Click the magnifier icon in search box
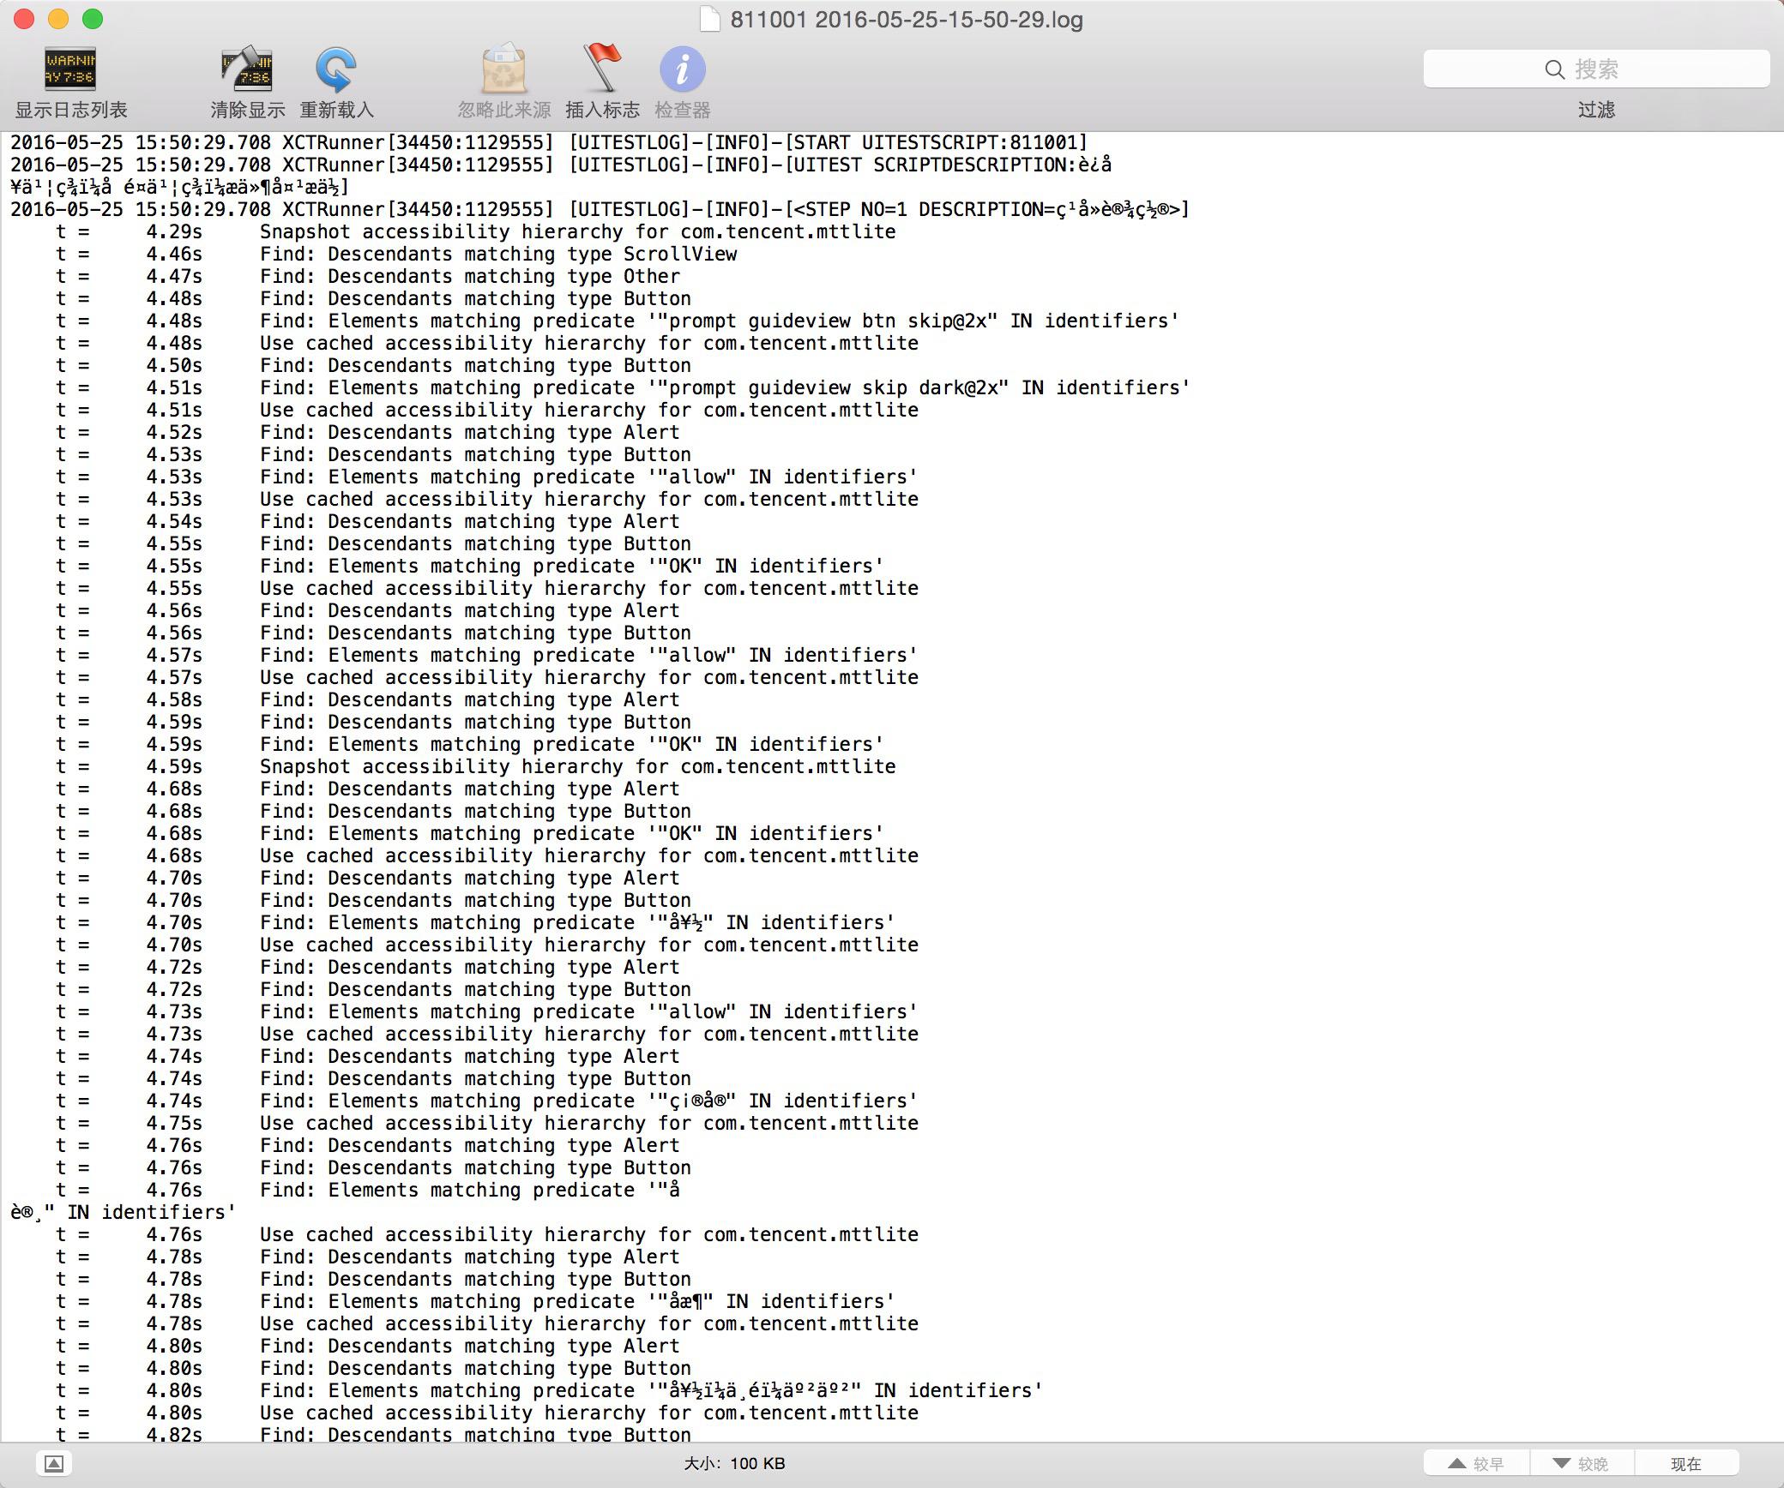1784x1488 pixels. coord(1554,69)
